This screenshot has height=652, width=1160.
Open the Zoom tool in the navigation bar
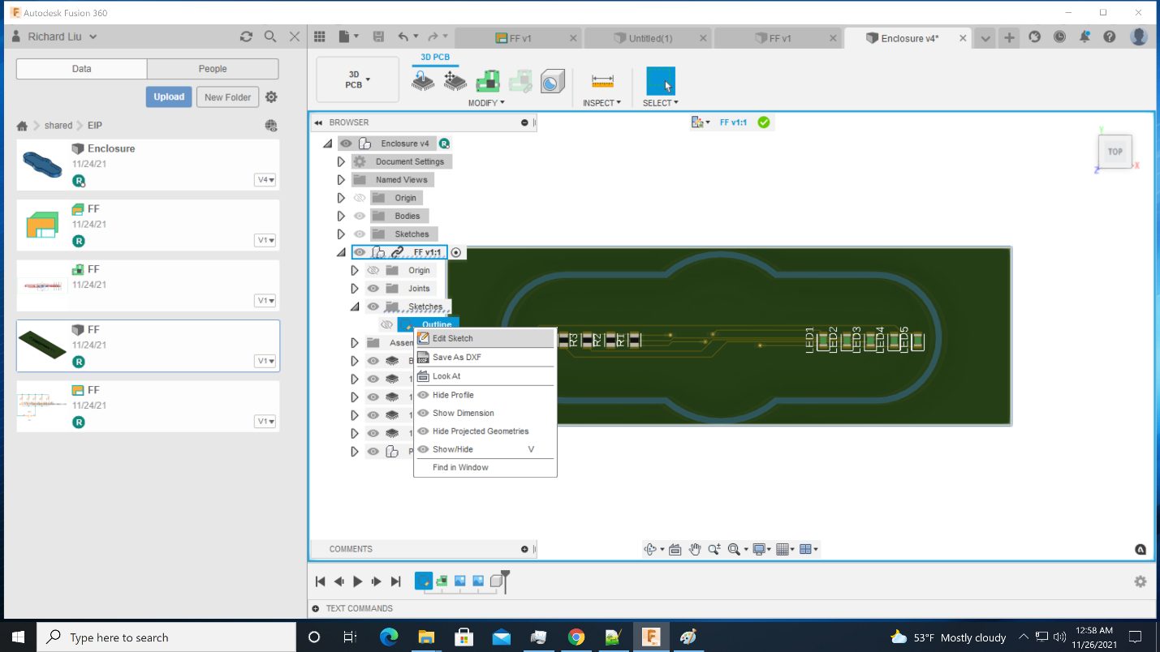[714, 549]
